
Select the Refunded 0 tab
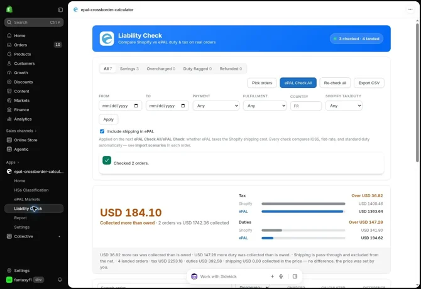coord(231,68)
